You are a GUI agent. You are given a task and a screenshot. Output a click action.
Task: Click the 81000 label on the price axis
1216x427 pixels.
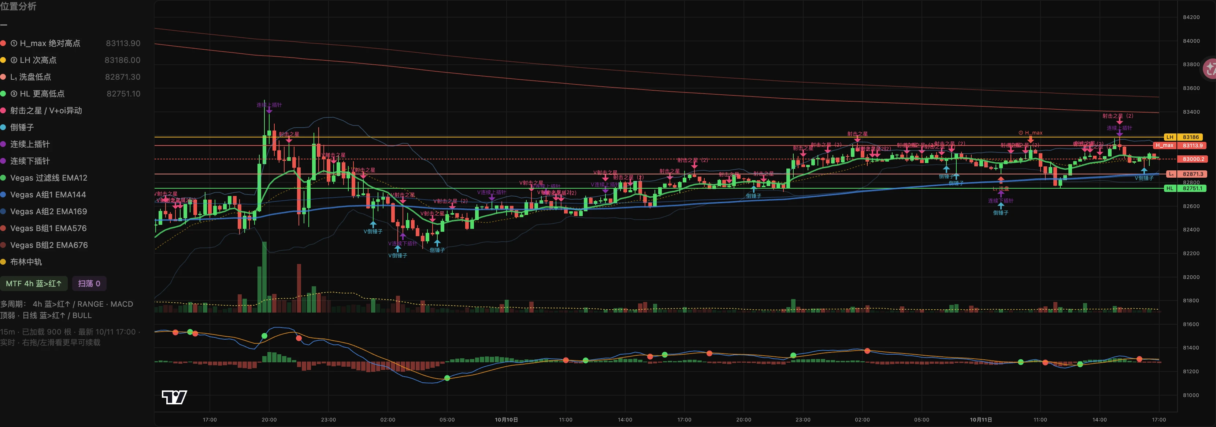(x=1191, y=395)
